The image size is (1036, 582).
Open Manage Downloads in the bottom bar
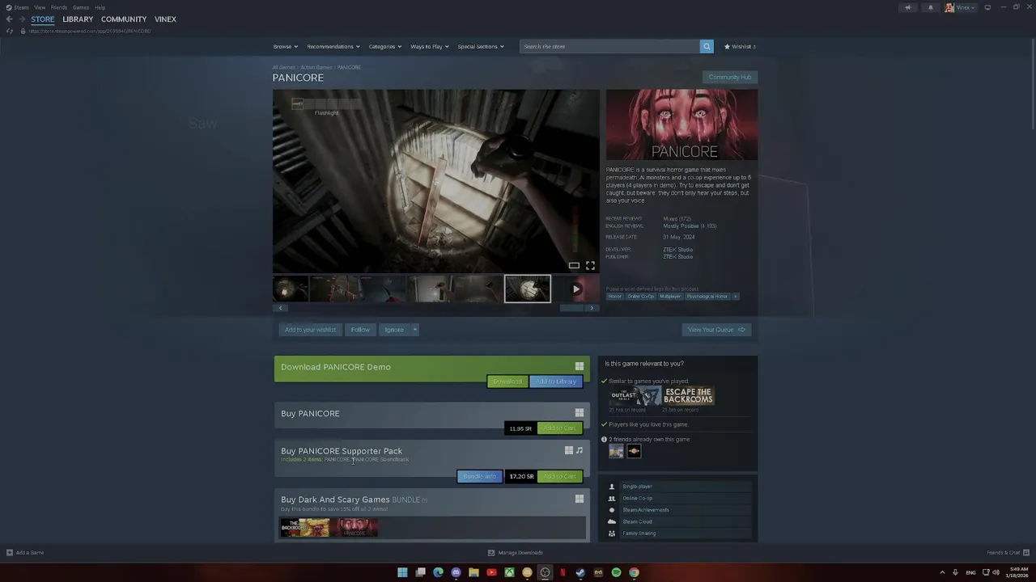pyautogui.click(x=516, y=553)
